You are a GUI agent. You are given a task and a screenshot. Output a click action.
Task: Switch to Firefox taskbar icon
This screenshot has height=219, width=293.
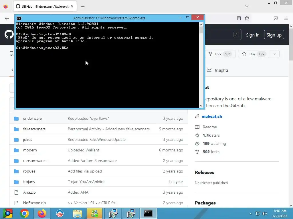pos(42,213)
